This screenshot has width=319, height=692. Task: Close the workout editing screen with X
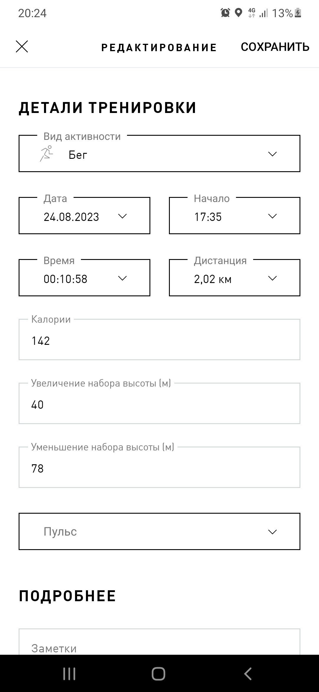(22, 47)
